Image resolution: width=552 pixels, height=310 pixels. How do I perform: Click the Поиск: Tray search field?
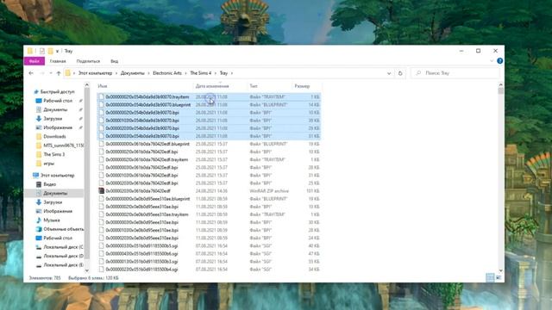[455, 73]
